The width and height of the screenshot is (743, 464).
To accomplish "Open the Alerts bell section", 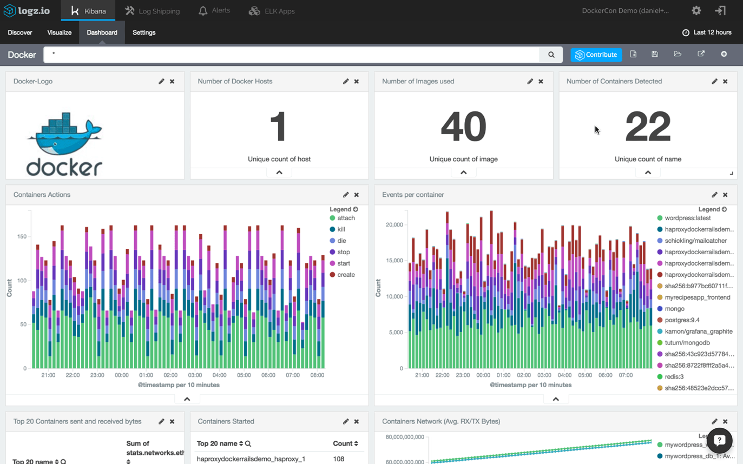I will pos(214,10).
